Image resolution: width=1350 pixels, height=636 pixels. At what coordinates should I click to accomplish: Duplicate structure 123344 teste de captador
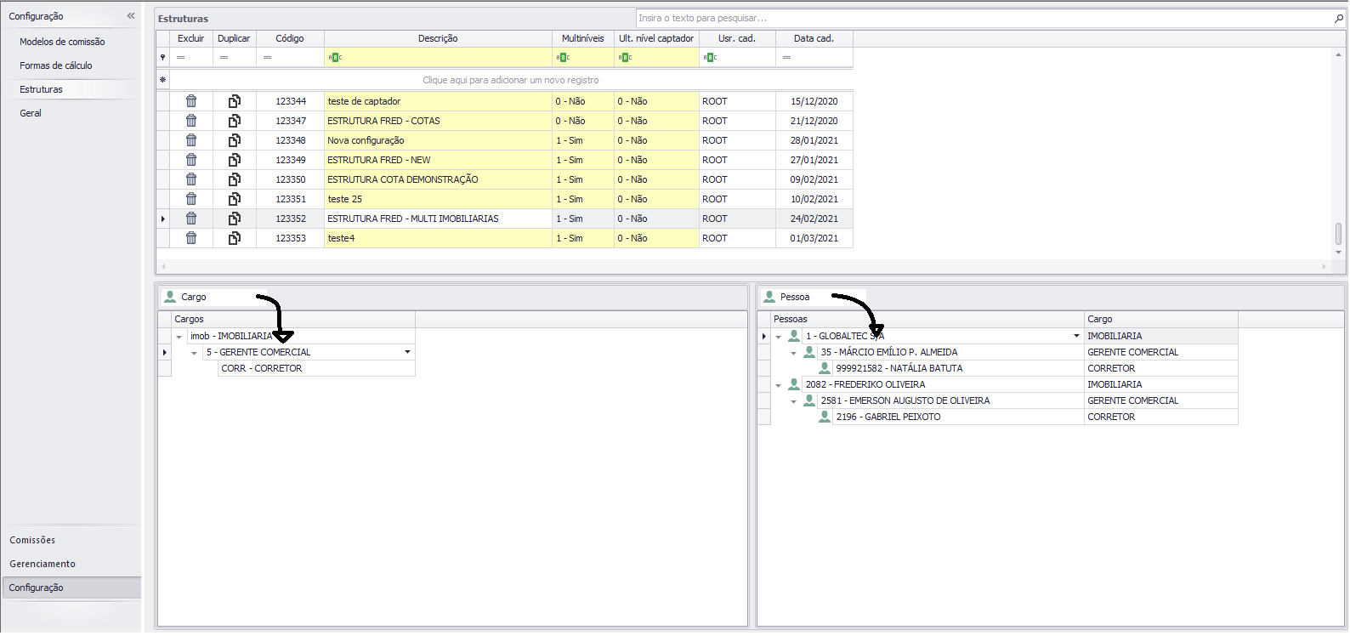tap(234, 101)
